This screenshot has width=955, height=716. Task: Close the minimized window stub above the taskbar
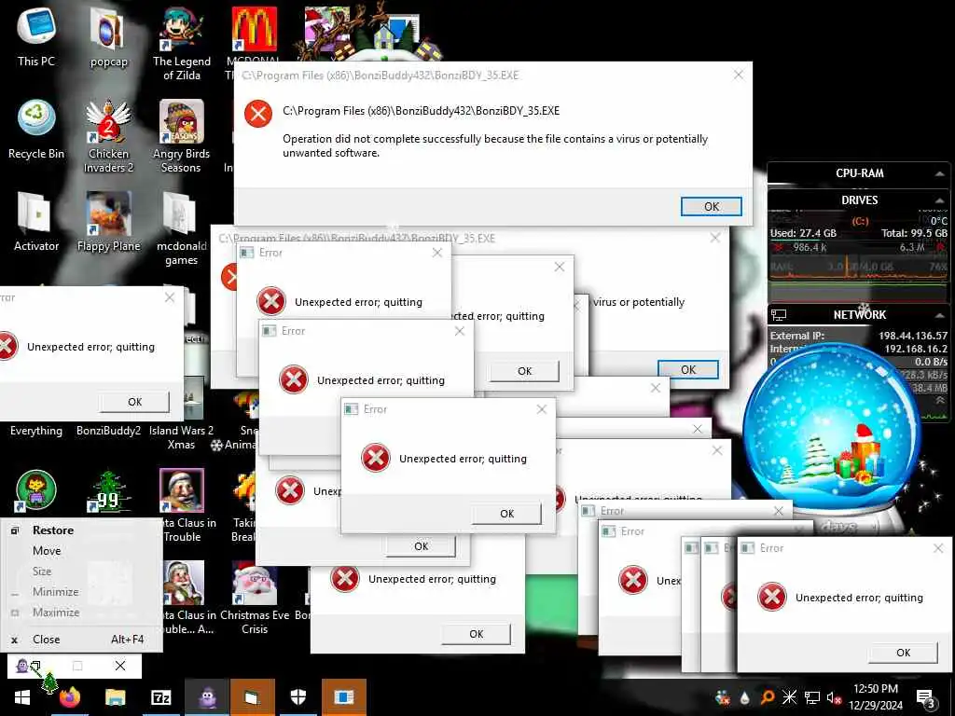[120, 666]
